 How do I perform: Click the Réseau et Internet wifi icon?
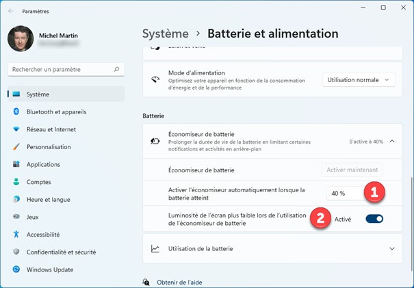coord(16,129)
